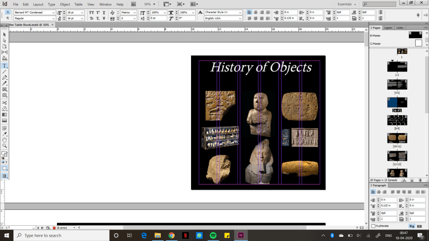Select the Eyedropper tool
This screenshot has height=241, width=429.
pyautogui.click(x=5, y=134)
